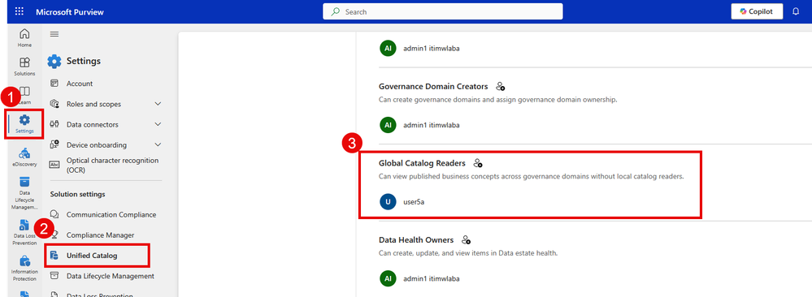The width and height of the screenshot is (812, 297).
Task: Expand the Device onboarding chevron
Action: pyautogui.click(x=158, y=145)
